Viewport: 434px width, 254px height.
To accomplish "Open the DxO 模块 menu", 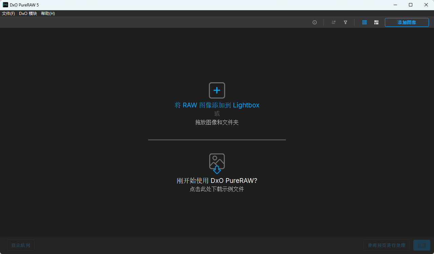I will point(28,14).
